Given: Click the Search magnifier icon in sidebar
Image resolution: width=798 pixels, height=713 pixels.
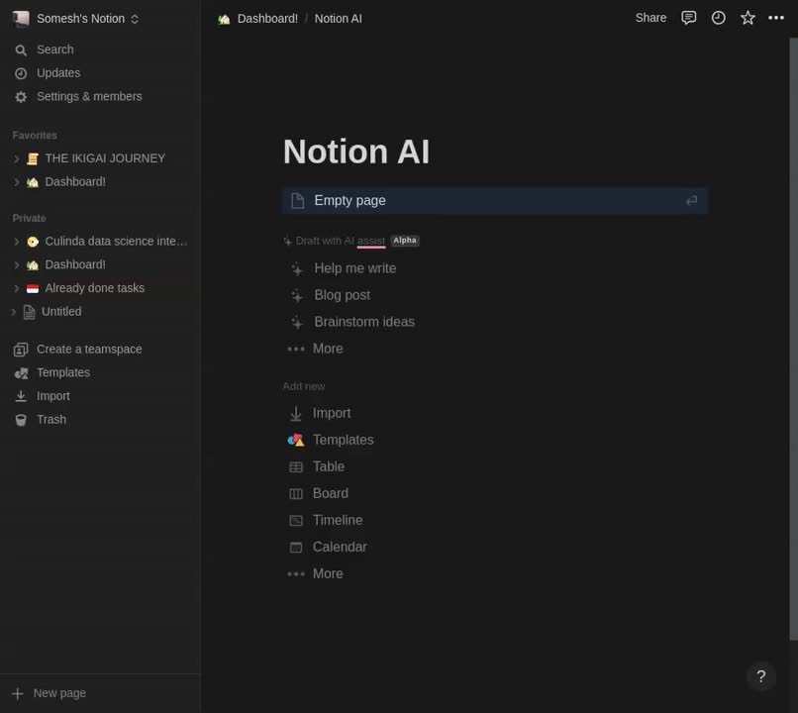Looking at the screenshot, I should click(x=21, y=50).
